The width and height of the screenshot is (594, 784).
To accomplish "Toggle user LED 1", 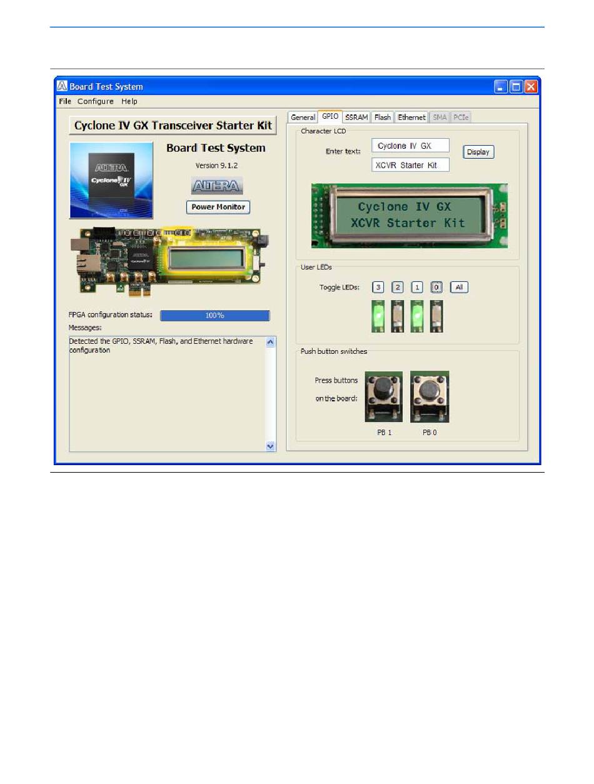I will coord(417,288).
